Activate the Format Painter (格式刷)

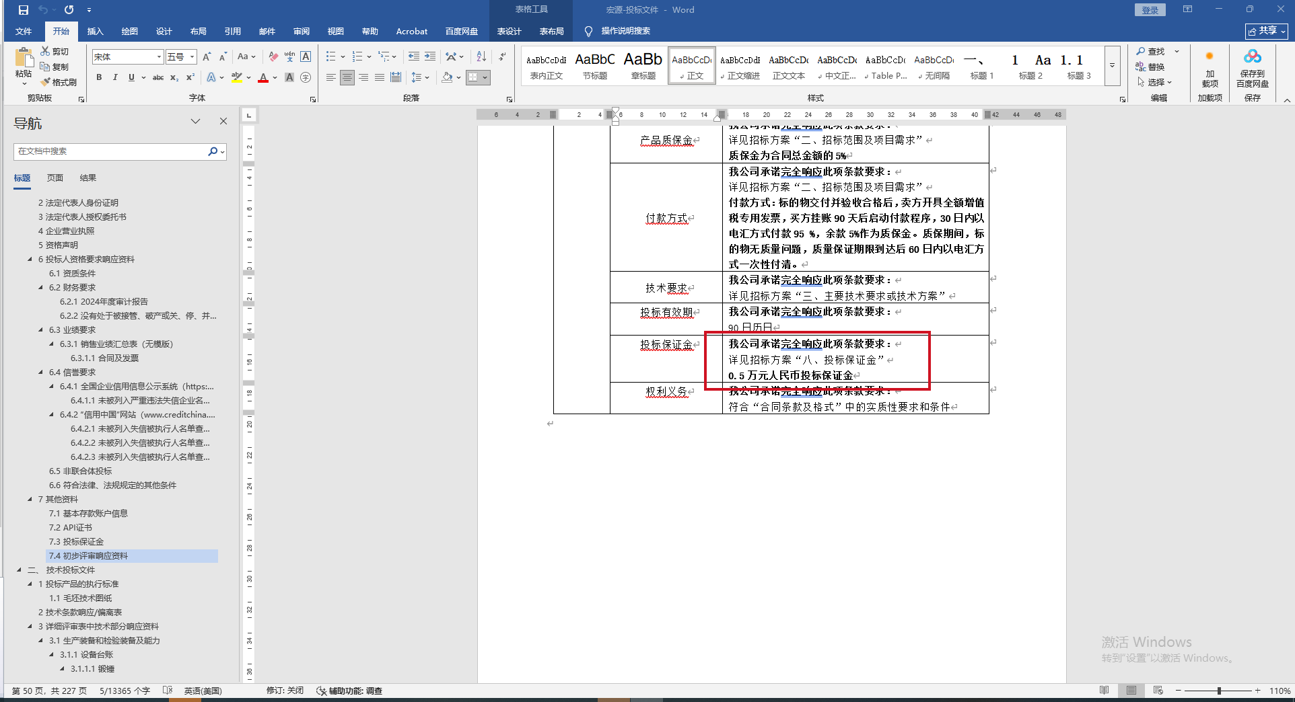click(x=59, y=82)
